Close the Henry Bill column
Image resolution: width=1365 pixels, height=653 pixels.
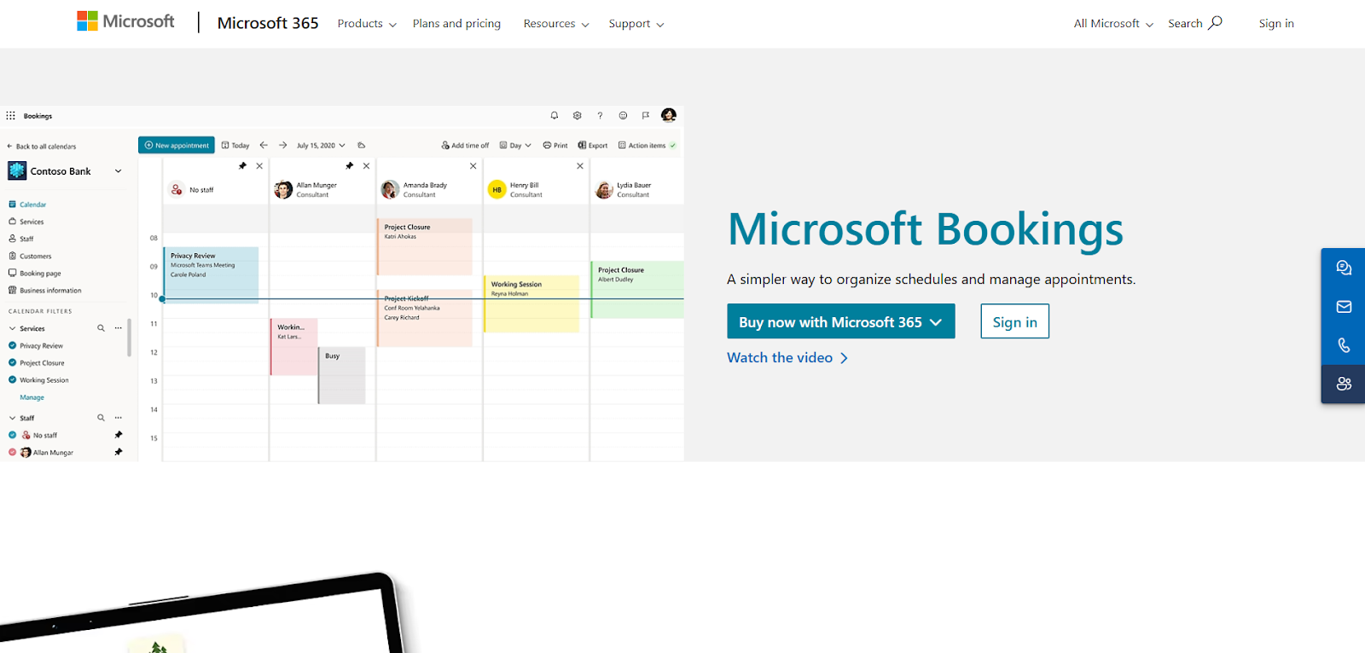coord(580,166)
